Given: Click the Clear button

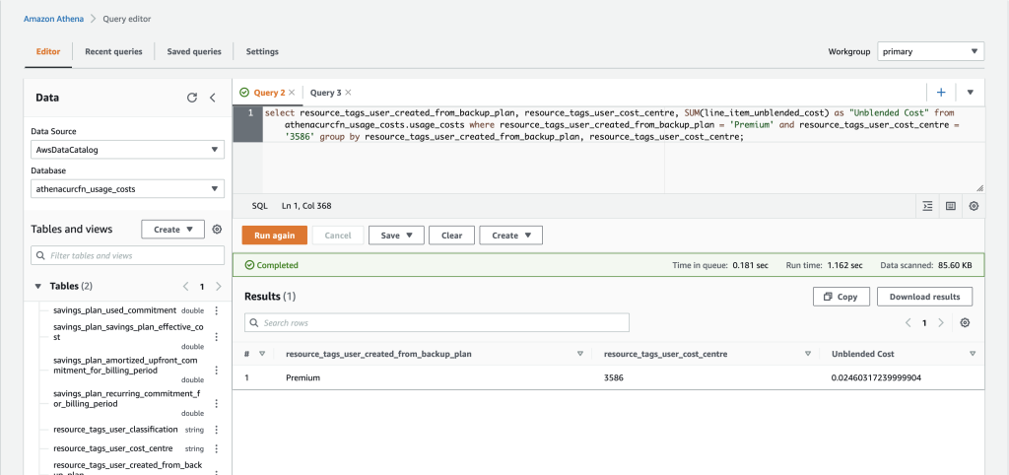Looking at the screenshot, I should tap(451, 236).
